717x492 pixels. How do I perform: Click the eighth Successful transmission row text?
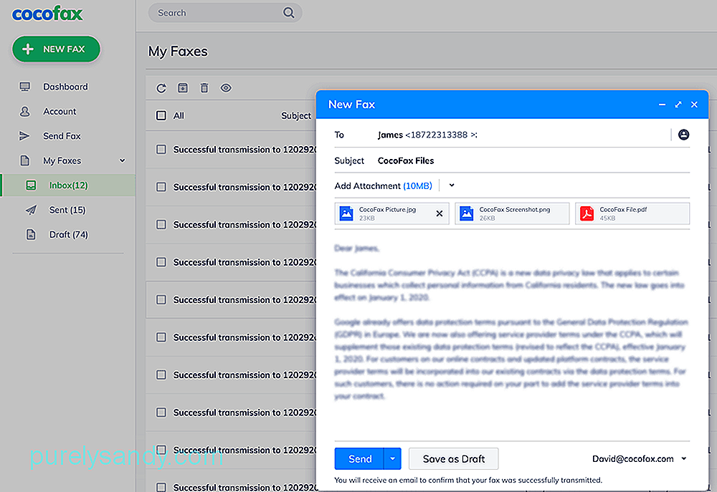[244, 413]
